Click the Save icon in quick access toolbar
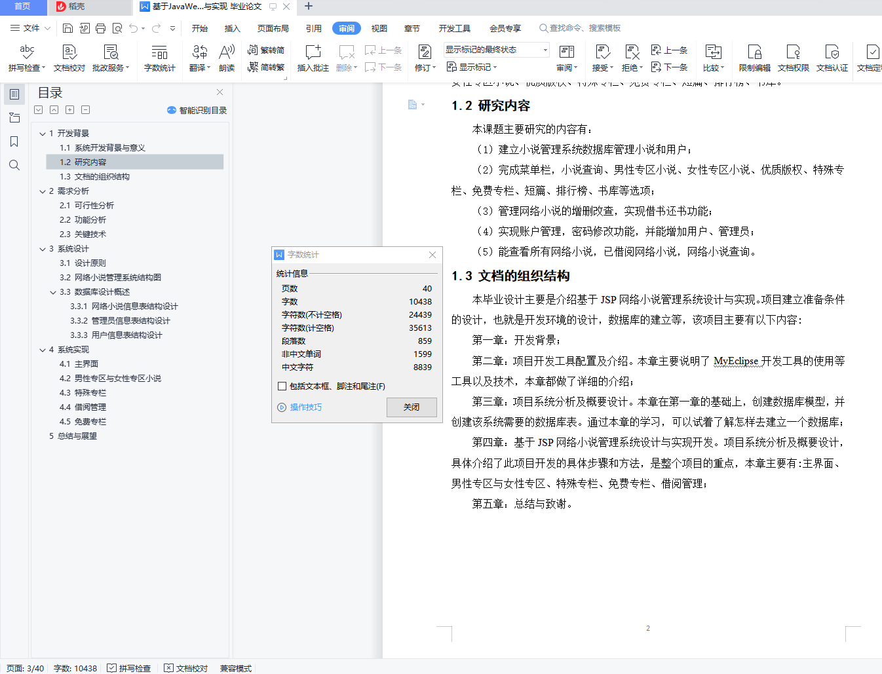882x674 pixels. click(68, 28)
